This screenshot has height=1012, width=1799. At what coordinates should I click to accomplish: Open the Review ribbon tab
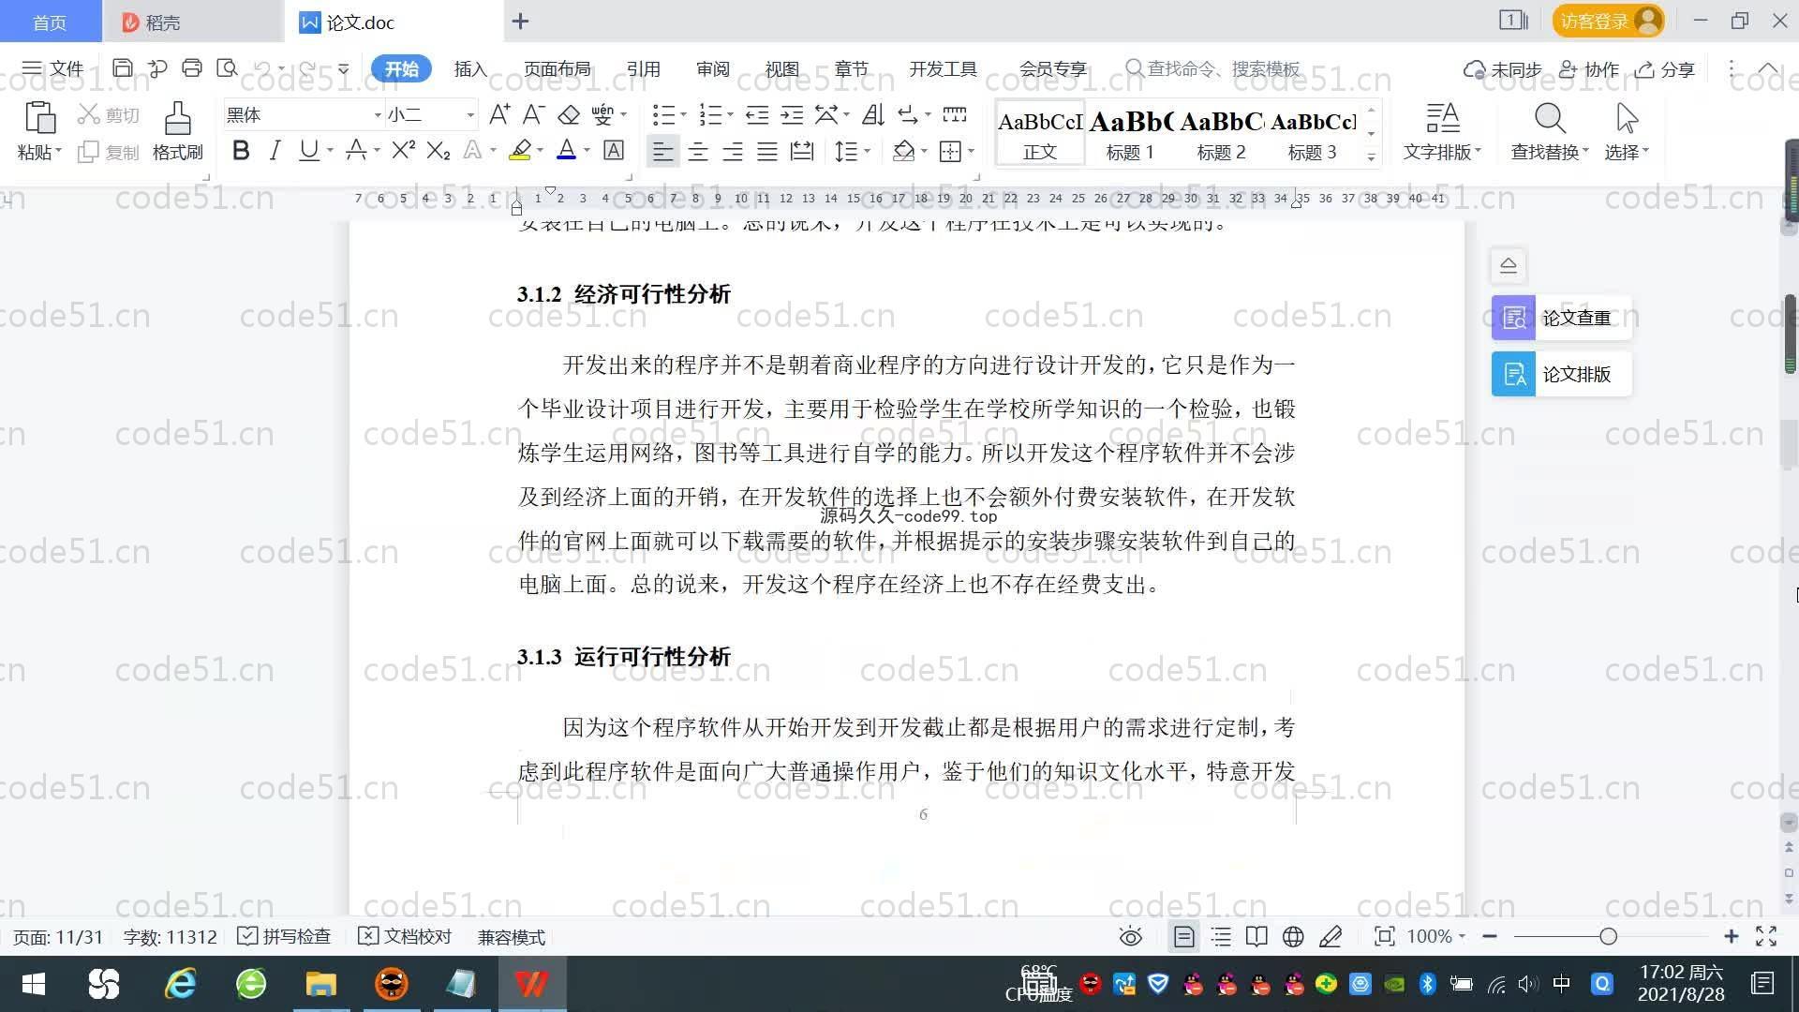click(x=713, y=69)
